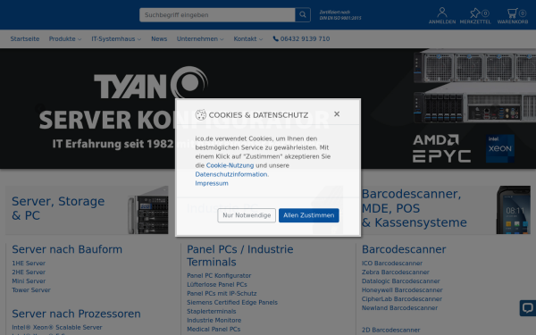Open Panel PC Konfigurator link

click(219, 275)
